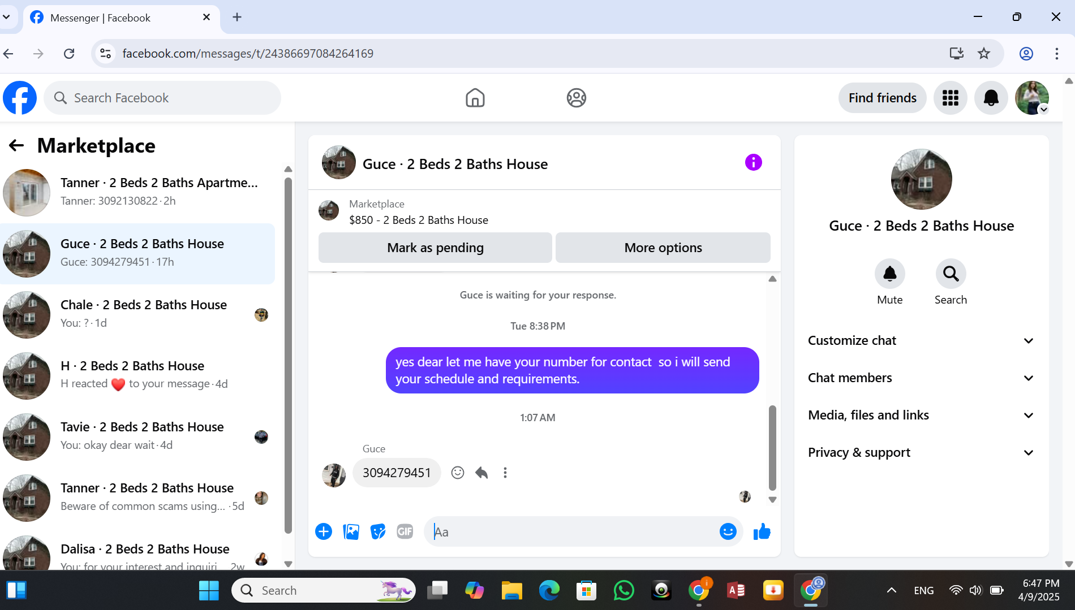Open Tavie 2 Beds 2 Baths House chat
Screen dimensions: 1075x610
pyautogui.click(x=138, y=436)
